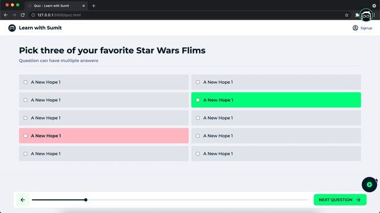The image size is (380, 213).
Task: Click the question heading about Star Wars
Action: (112, 50)
